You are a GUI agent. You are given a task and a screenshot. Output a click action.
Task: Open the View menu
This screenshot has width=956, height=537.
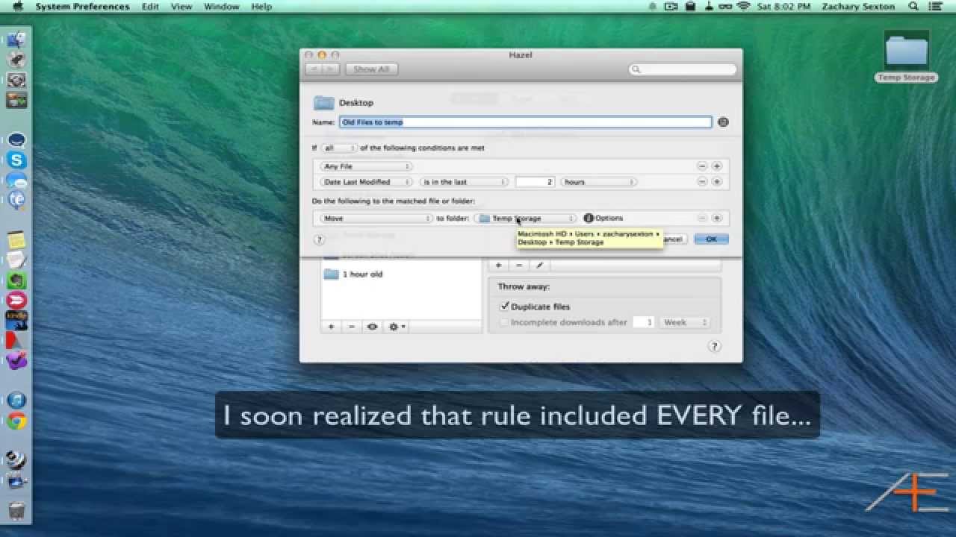coord(181,7)
